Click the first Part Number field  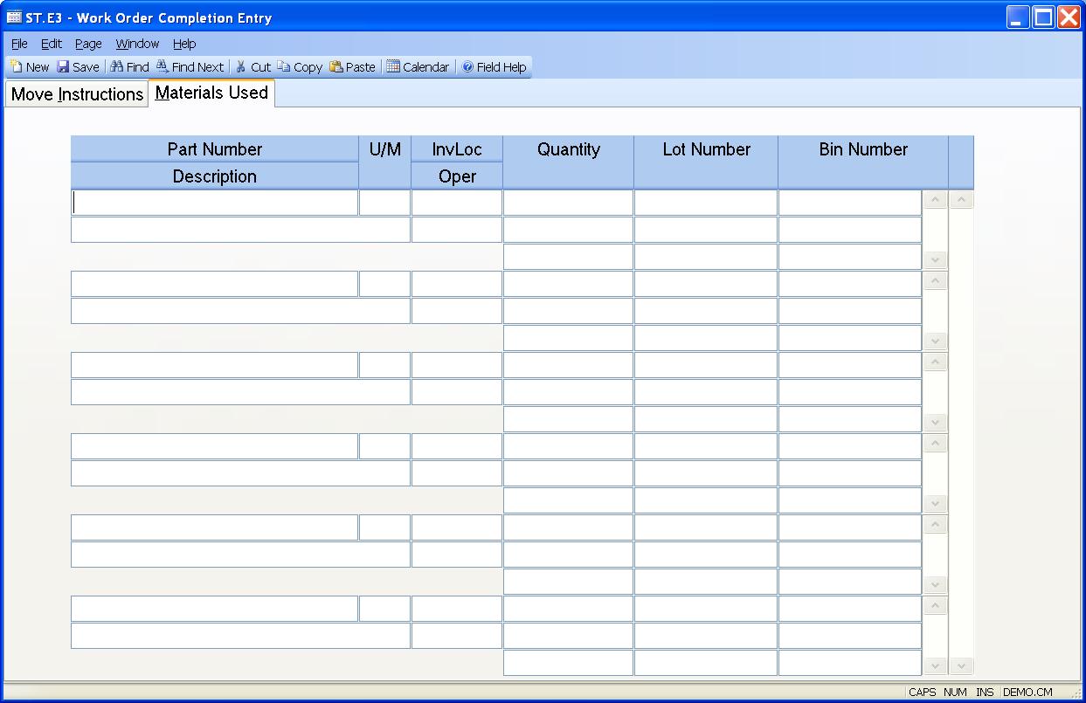tap(214, 203)
